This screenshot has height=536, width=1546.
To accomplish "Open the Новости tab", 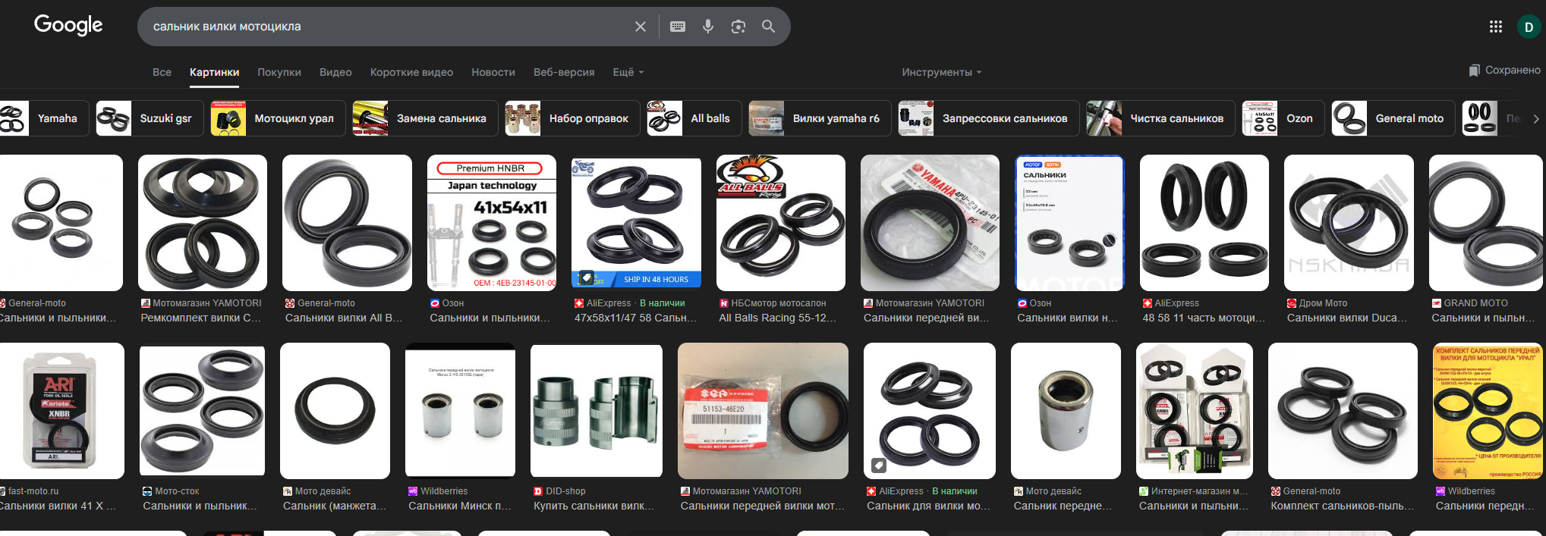I will pyautogui.click(x=493, y=72).
